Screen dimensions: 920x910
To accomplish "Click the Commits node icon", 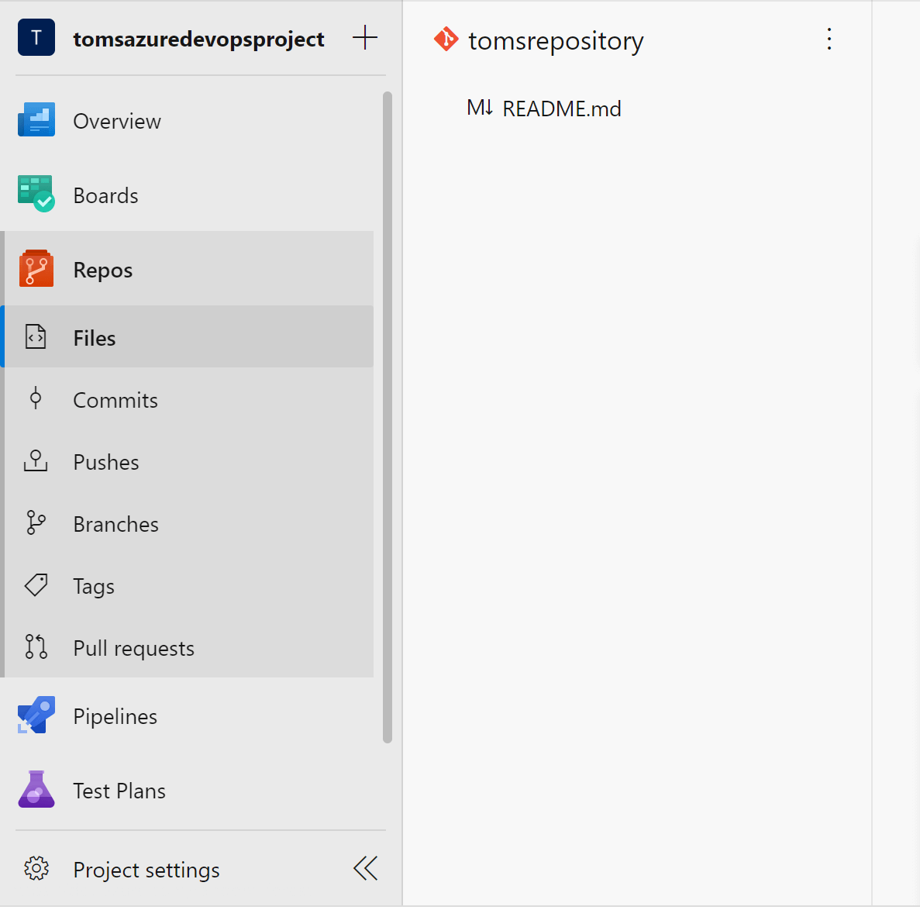I will coord(36,399).
